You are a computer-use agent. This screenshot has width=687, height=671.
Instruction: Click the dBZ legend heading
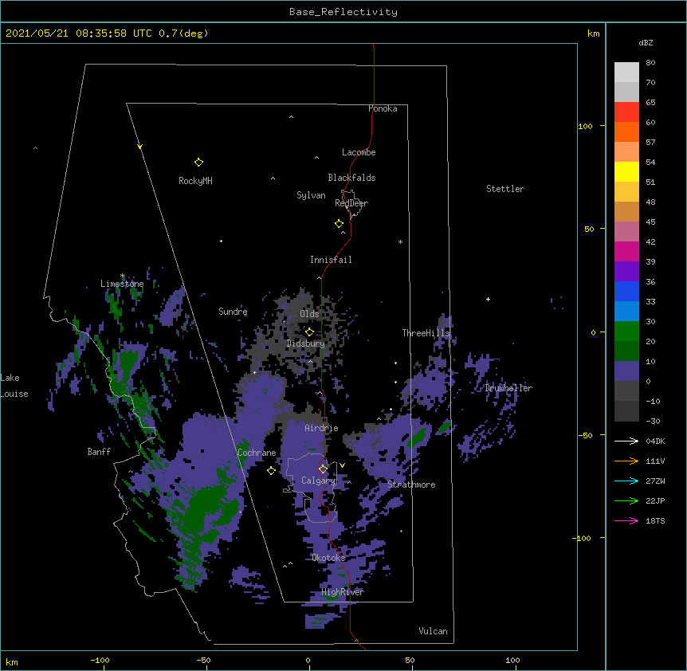point(646,42)
